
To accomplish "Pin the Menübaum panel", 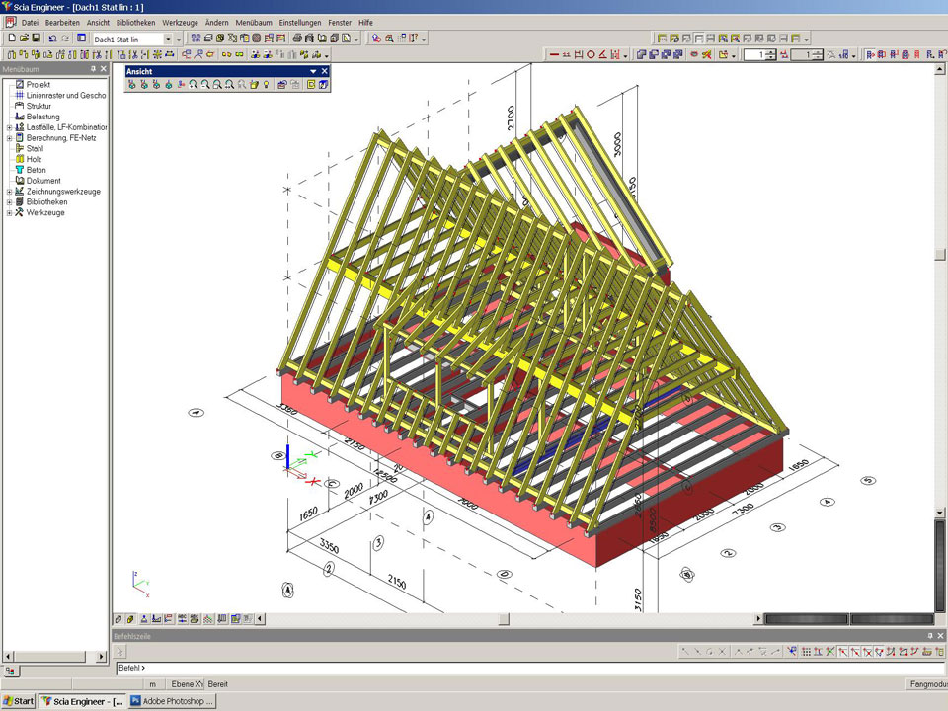I will [x=93, y=69].
